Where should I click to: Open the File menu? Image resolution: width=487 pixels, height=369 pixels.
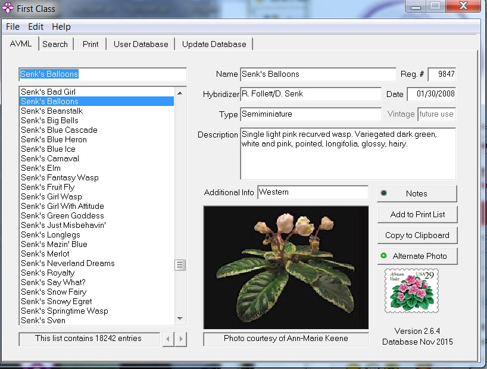click(x=13, y=27)
